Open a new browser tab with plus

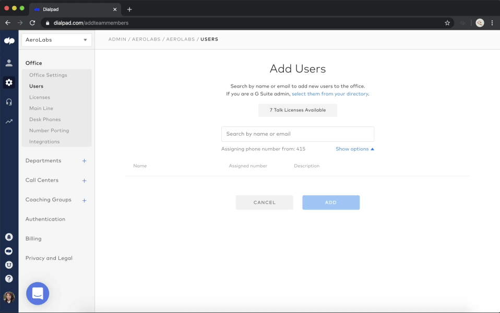[129, 9]
